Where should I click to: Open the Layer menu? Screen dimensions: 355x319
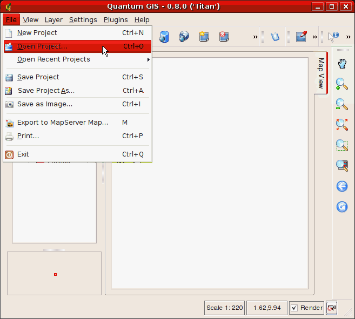53,20
